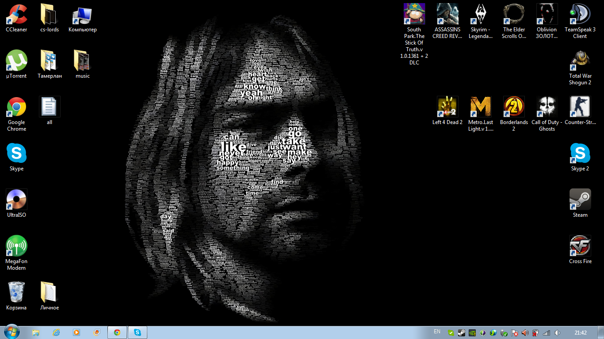The width and height of the screenshot is (604, 339).
Task: Open the file named all
Action: 50,111
